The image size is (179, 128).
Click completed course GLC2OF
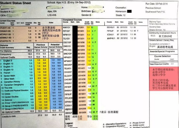click(x=68, y=76)
